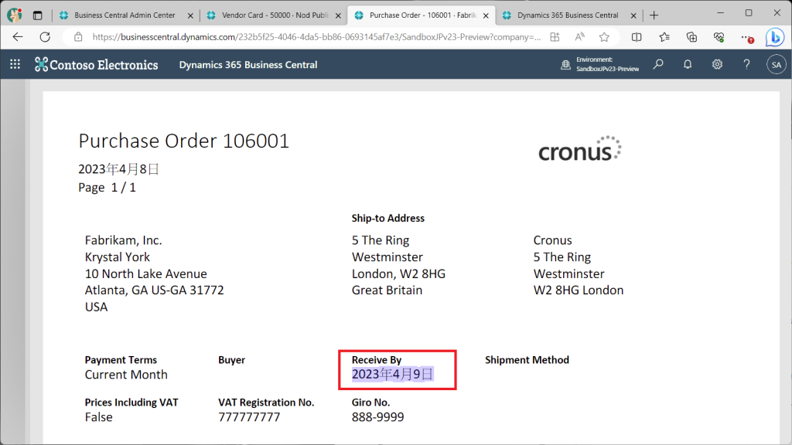Click the Contoso Electronics logo
The width and height of the screenshot is (792, 445).
pyautogui.click(x=96, y=65)
